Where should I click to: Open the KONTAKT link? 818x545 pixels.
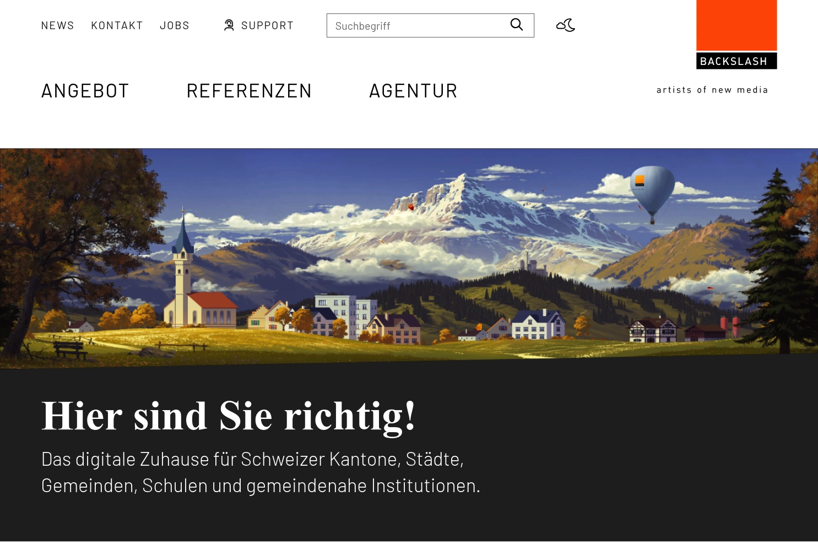117,25
